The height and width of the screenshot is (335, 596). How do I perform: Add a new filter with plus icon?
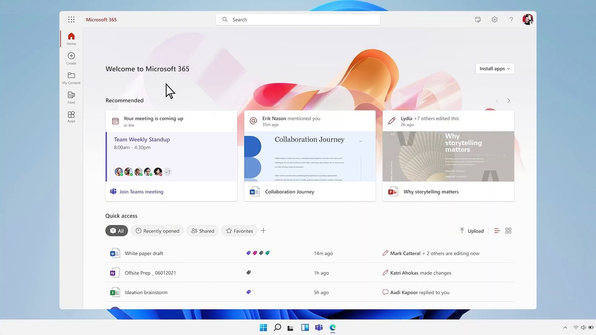(263, 231)
